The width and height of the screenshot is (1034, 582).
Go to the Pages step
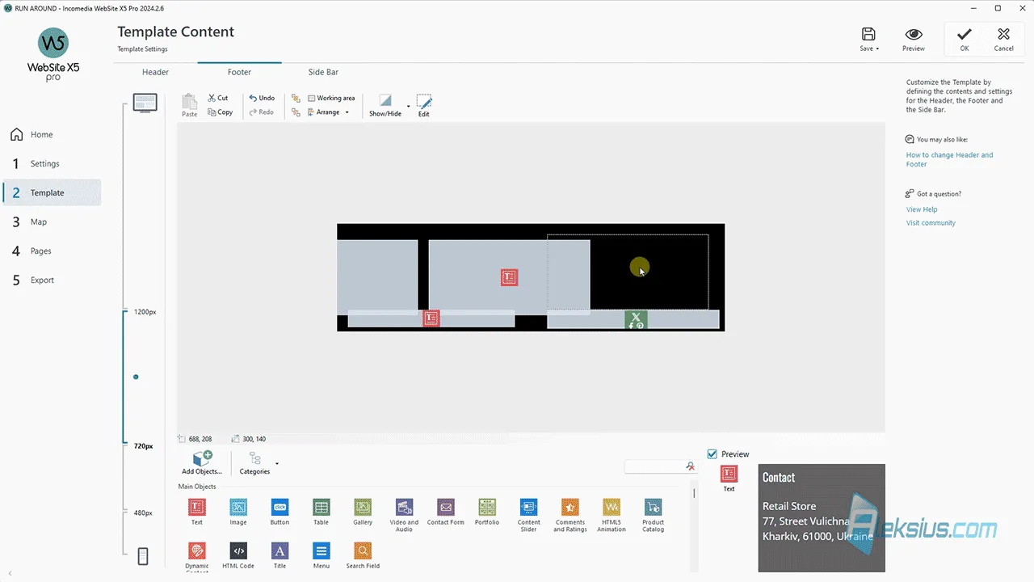[52, 251]
